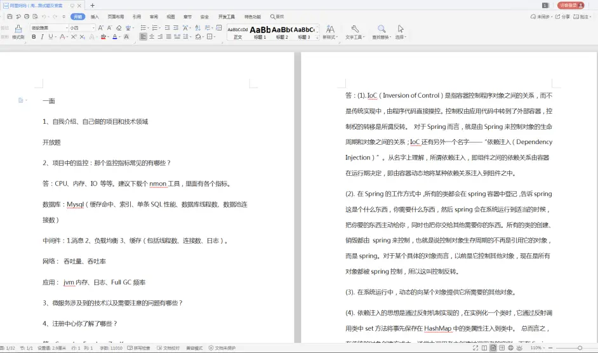Toggle compatibility mode (兼容模式) in status bar
Screen dimensions: 598x353
[194, 348]
